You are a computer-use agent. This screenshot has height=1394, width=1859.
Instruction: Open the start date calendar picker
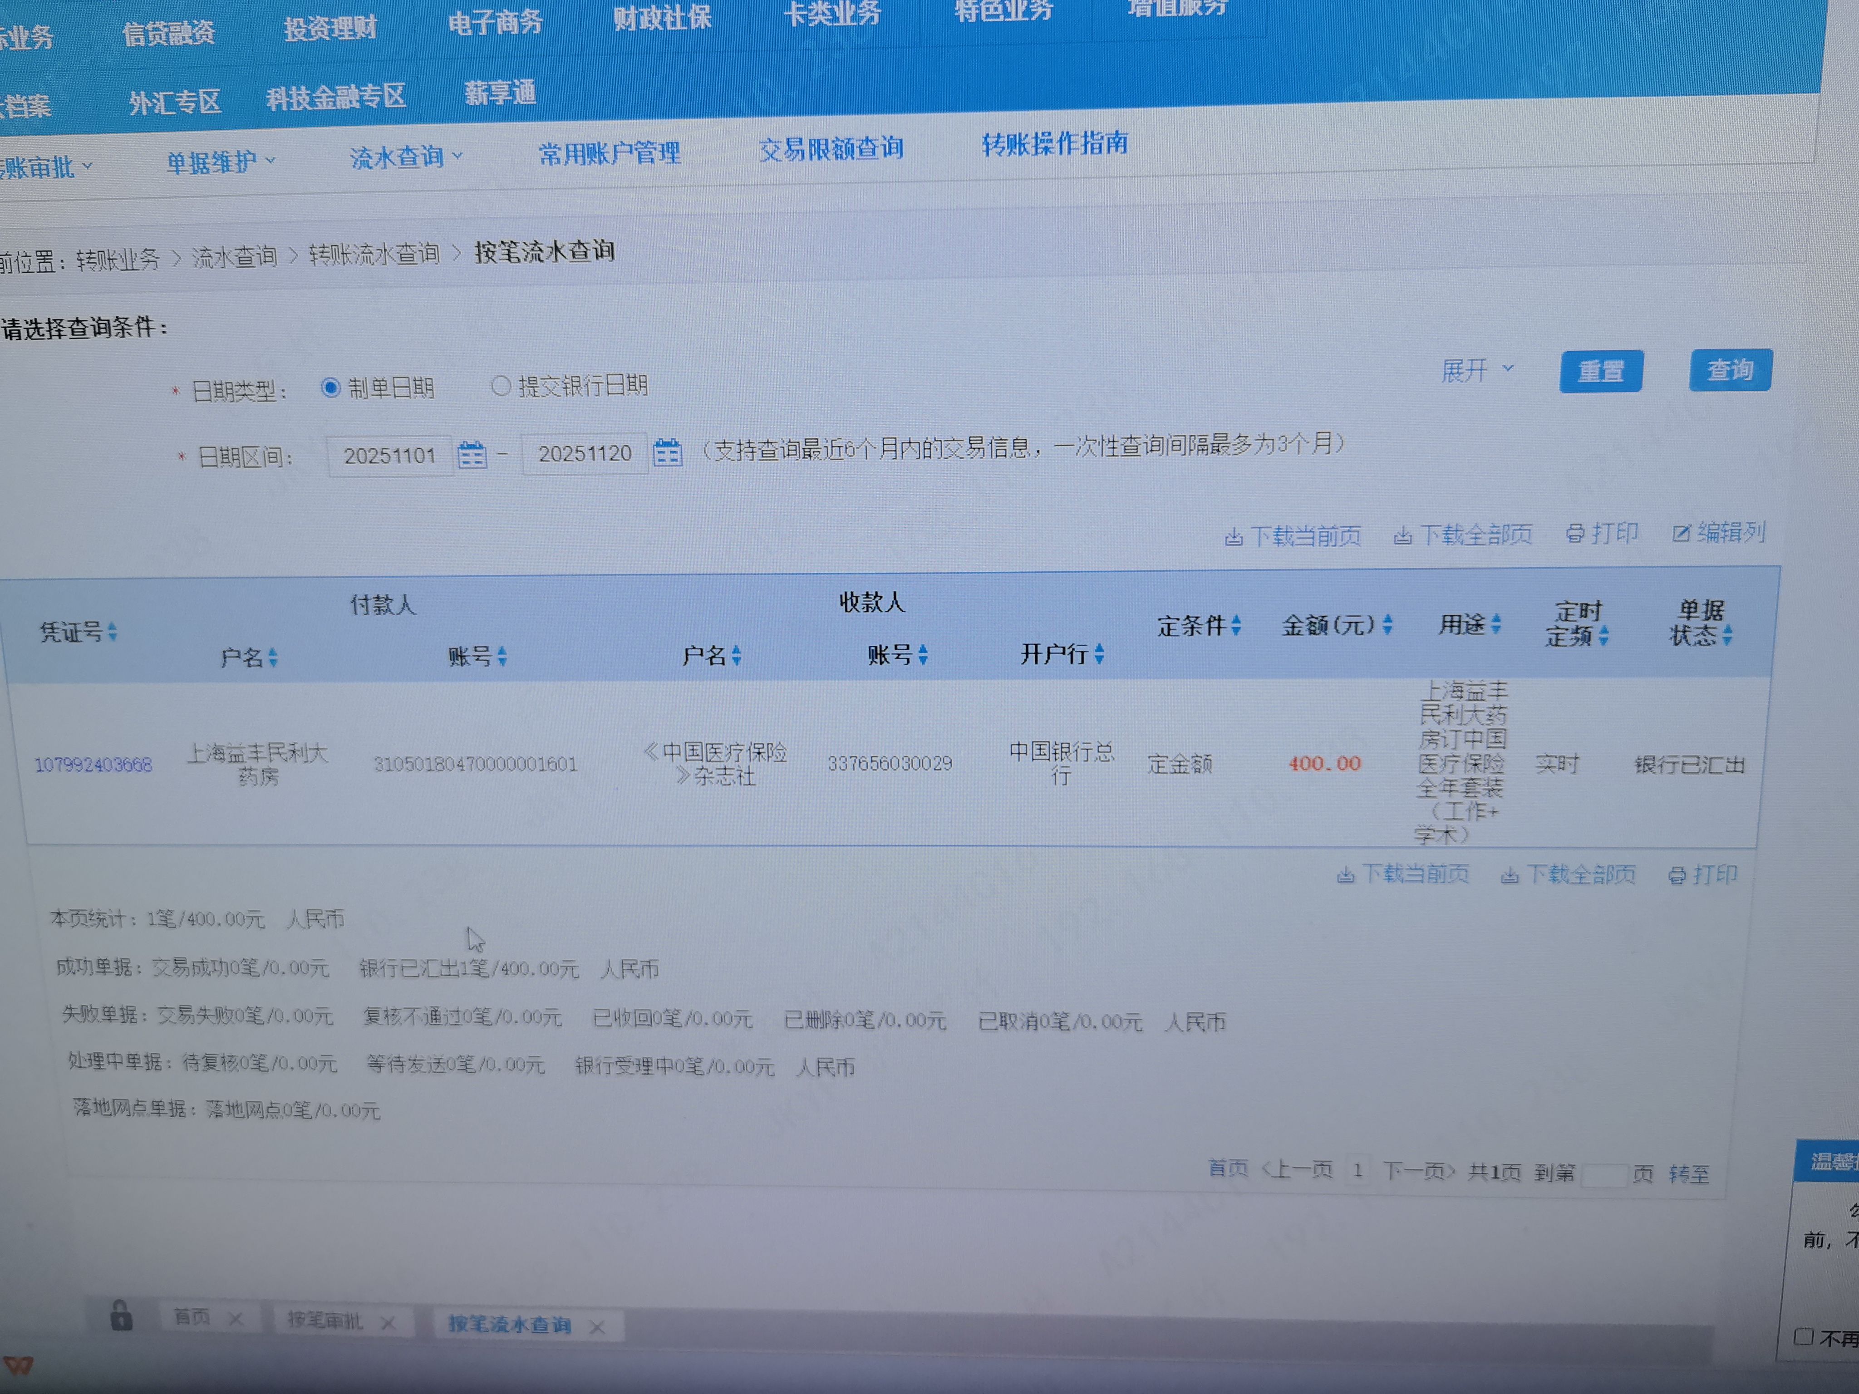(472, 456)
